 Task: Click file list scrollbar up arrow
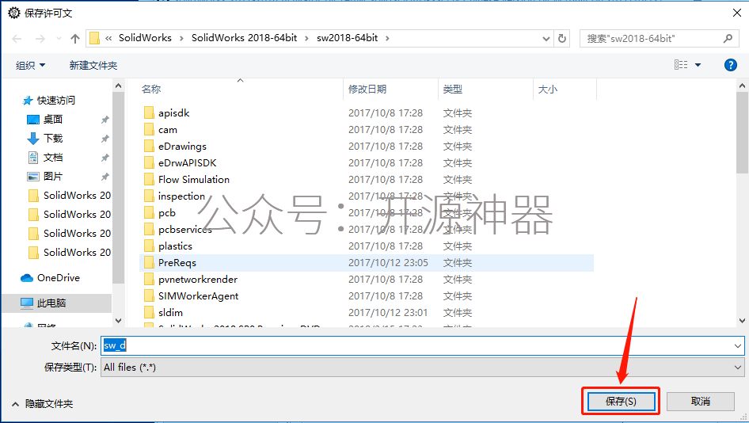coord(743,86)
